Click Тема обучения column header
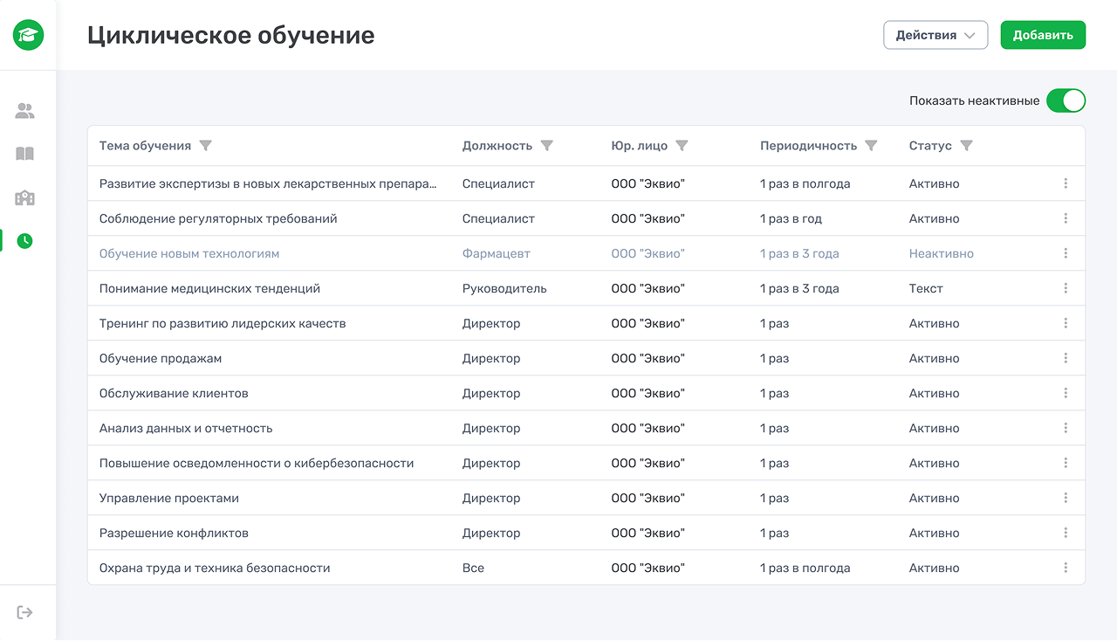The width and height of the screenshot is (1117, 641). (x=145, y=146)
